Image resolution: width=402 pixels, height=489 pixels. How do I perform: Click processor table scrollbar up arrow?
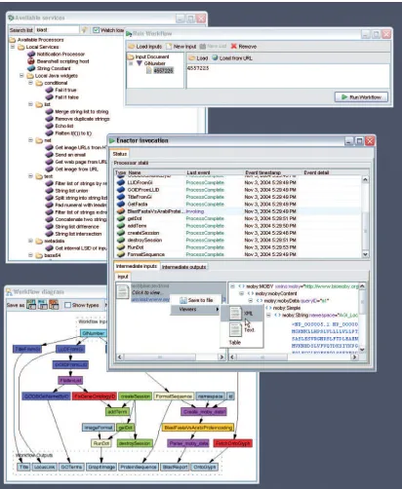tap(365, 179)
